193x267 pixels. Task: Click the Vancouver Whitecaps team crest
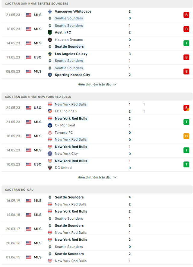coord(50,11)
